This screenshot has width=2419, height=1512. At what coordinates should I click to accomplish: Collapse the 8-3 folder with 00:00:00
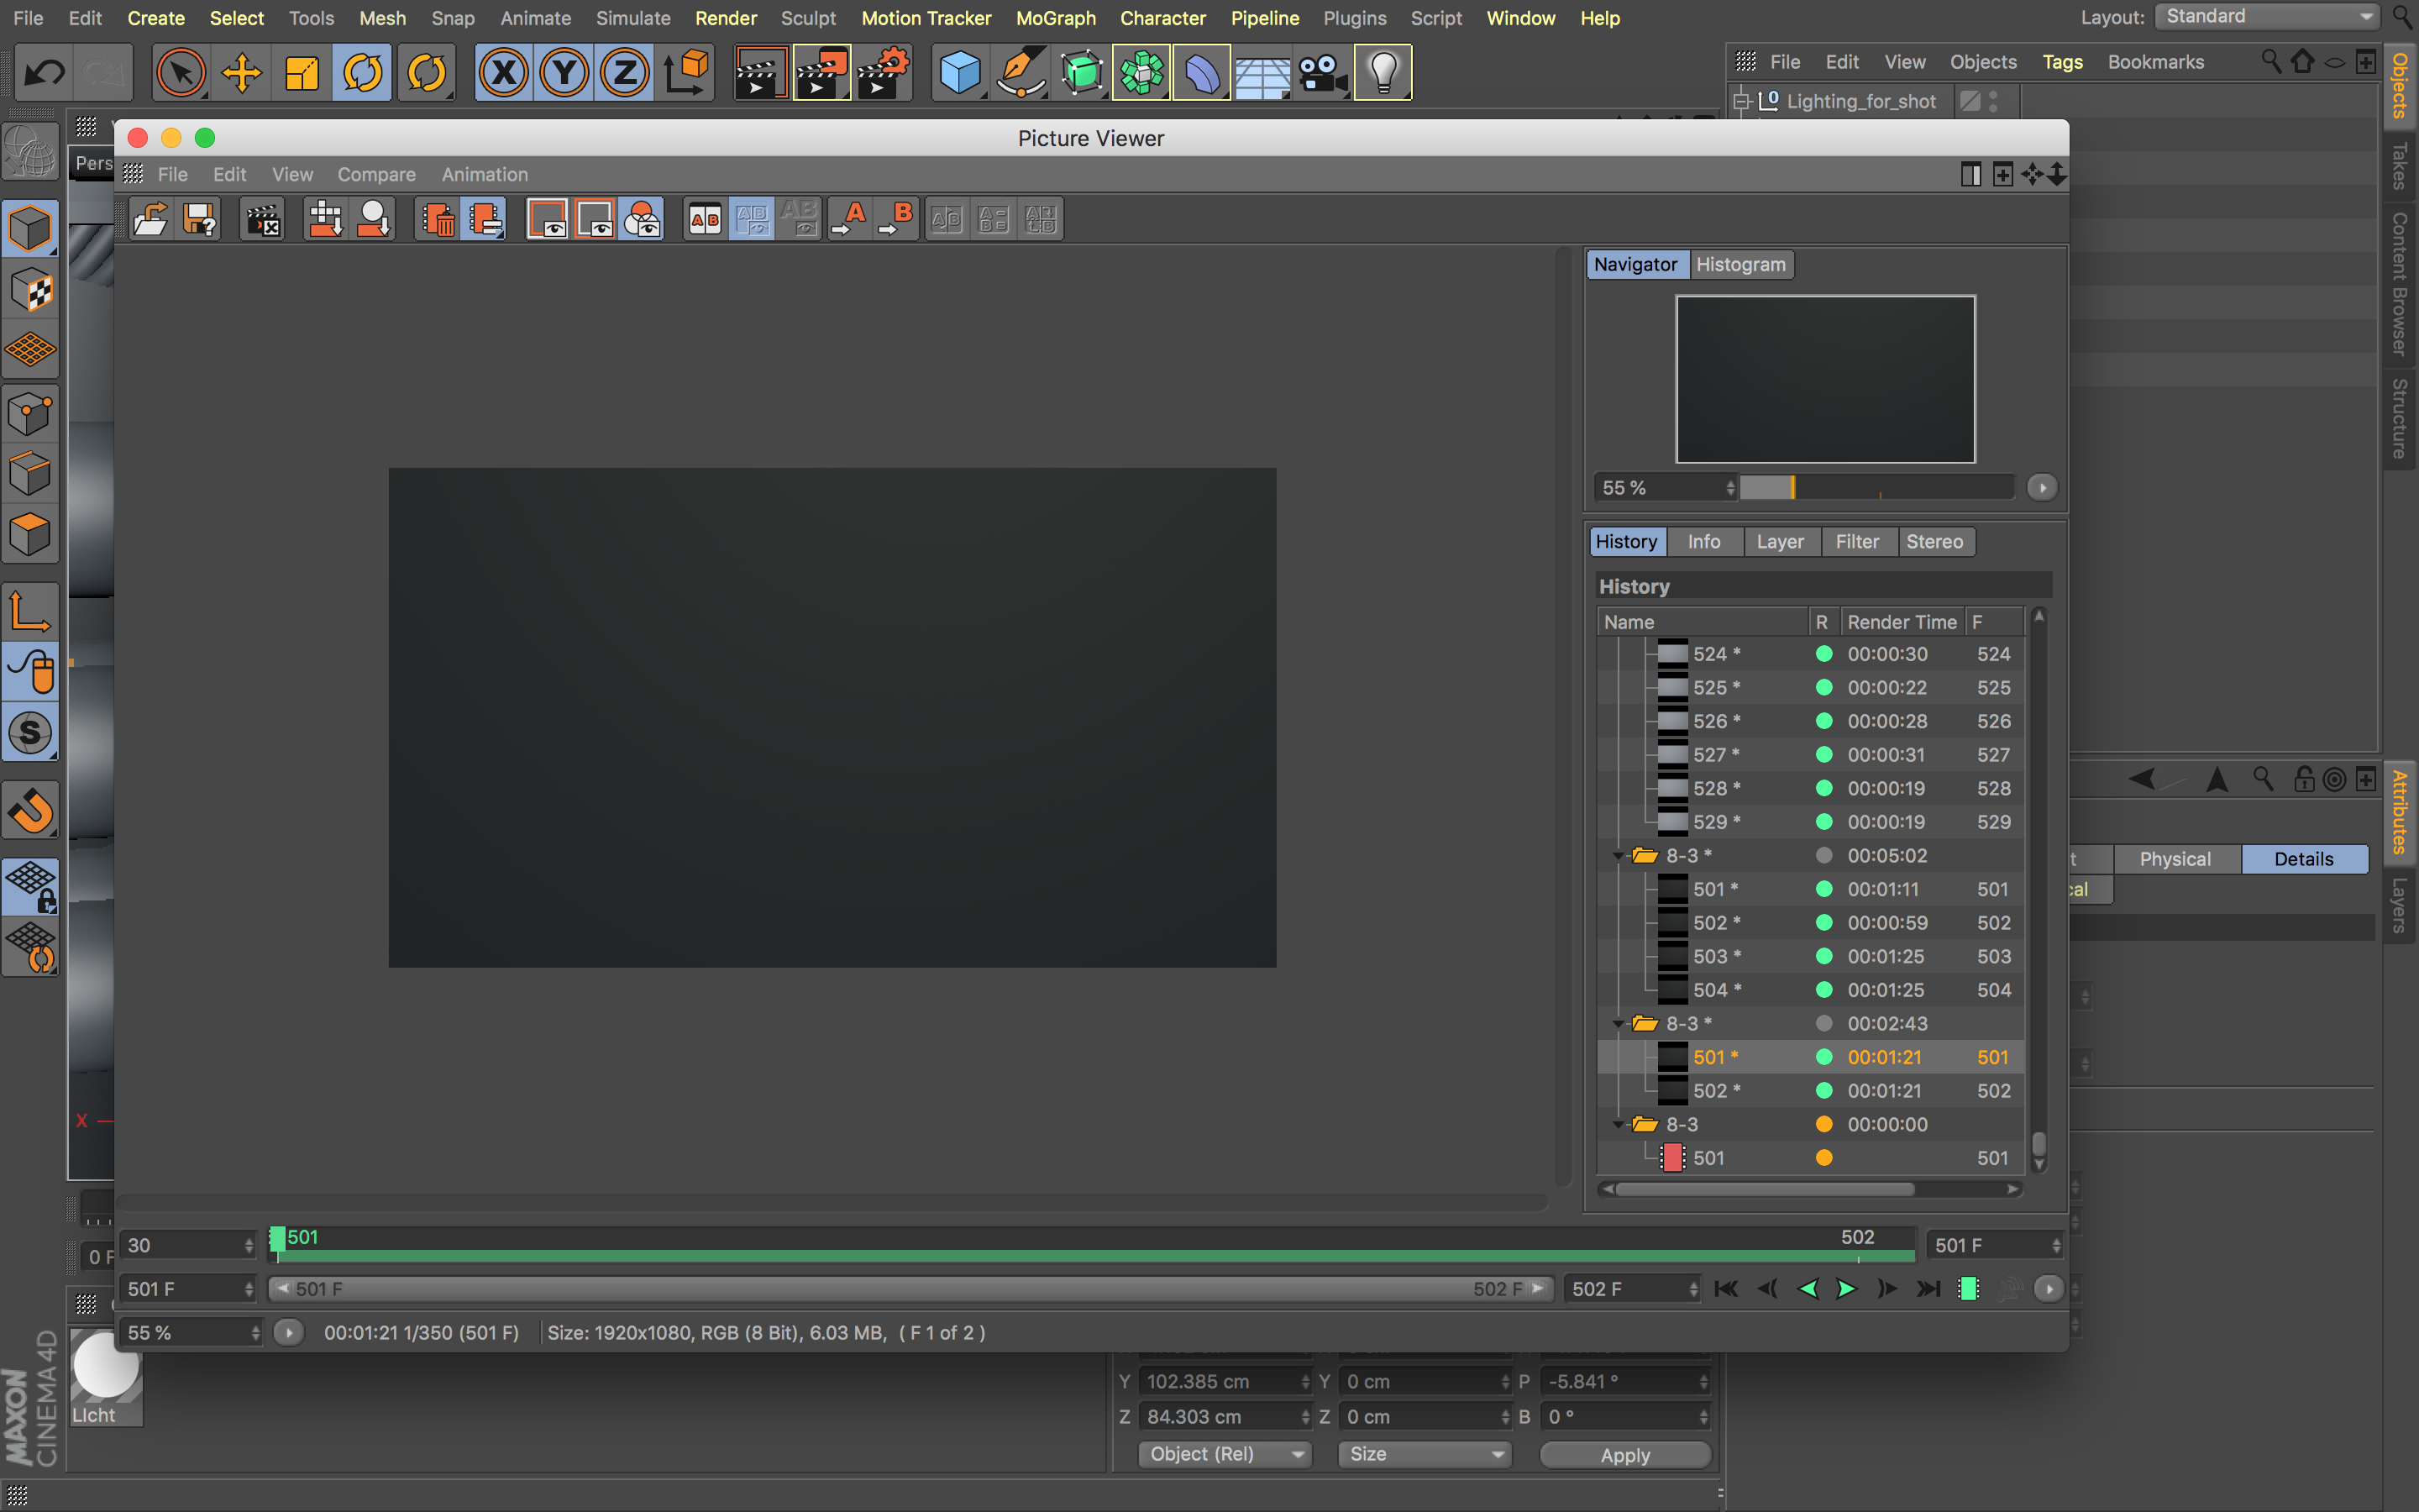tap(1619, 1125)
